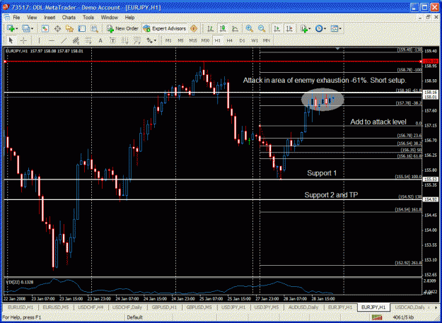This screenshot has width=442, height=323.
Task: Open the Tools menu
Action: tap(88, 18)
